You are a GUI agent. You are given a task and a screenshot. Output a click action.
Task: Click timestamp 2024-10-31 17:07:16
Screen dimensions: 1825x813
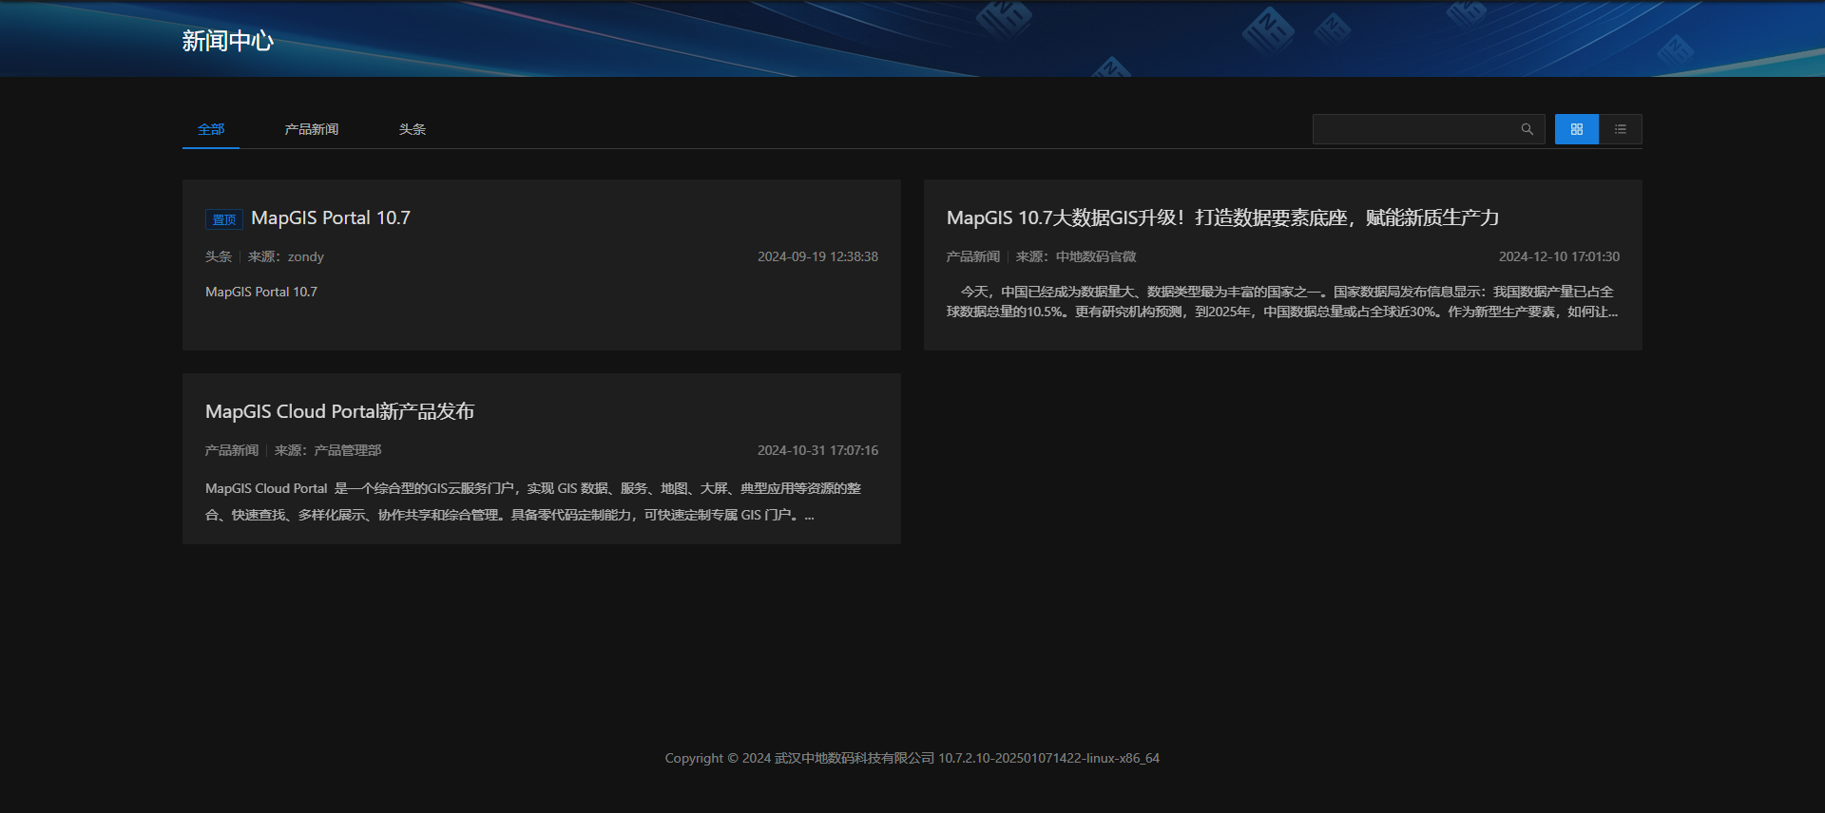point(817,450)
